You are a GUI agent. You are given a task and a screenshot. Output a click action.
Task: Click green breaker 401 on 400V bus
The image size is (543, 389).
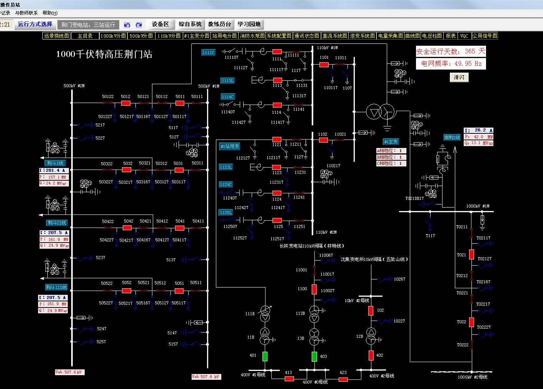(x=265, y=356)
